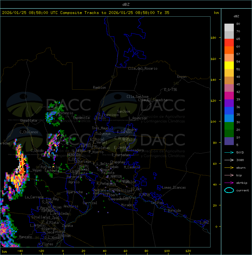This screenshot has width=252, height=255.
Task: Click the E_1-736 label
Action: click(x=171, y=90)
